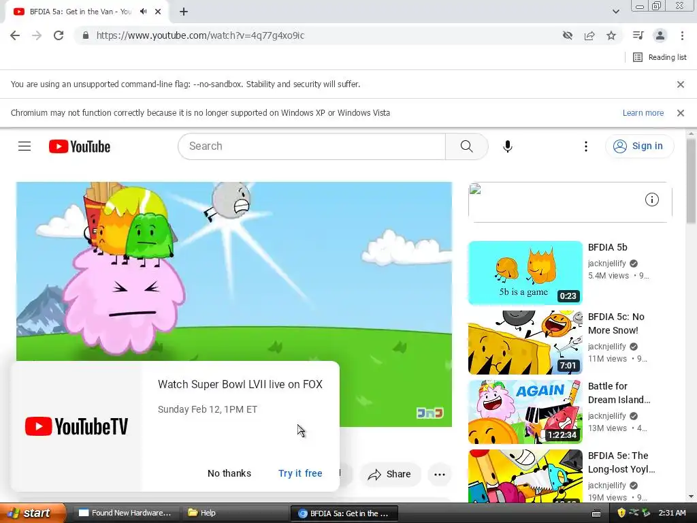Viewport: 697px width, 523px height.
Task: Switch to the Help taskbar item
Action: tap(235, 513)
